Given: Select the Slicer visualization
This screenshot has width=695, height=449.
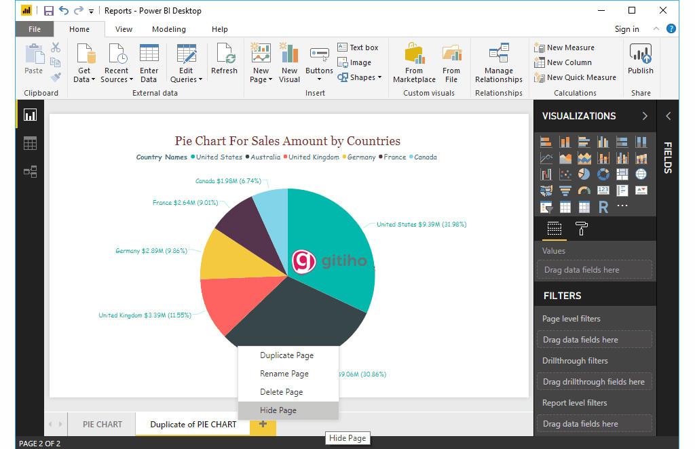Looking at the screenshot, I should click(x=546, y=207).
